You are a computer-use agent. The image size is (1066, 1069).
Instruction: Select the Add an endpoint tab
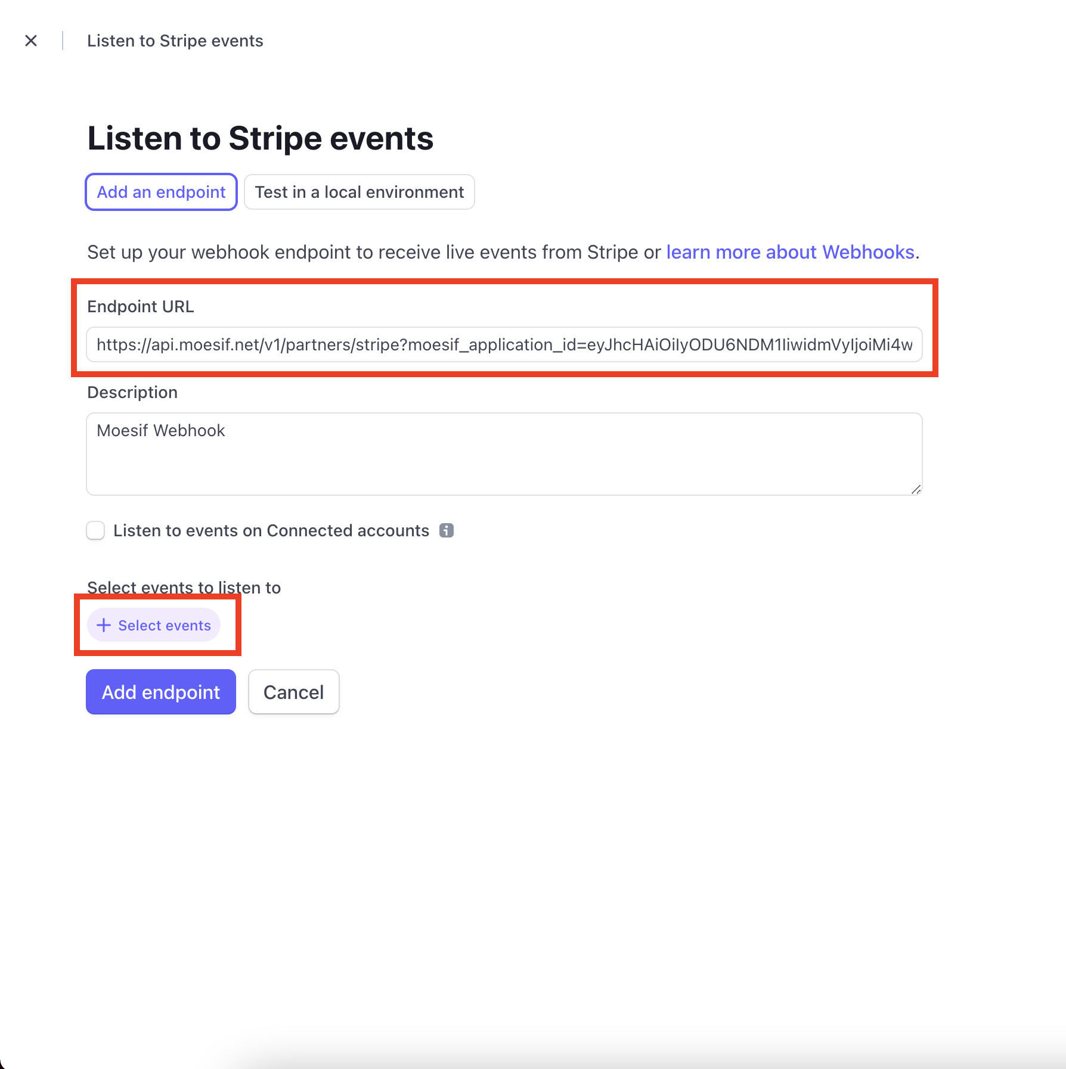click(x=160, y=192)
